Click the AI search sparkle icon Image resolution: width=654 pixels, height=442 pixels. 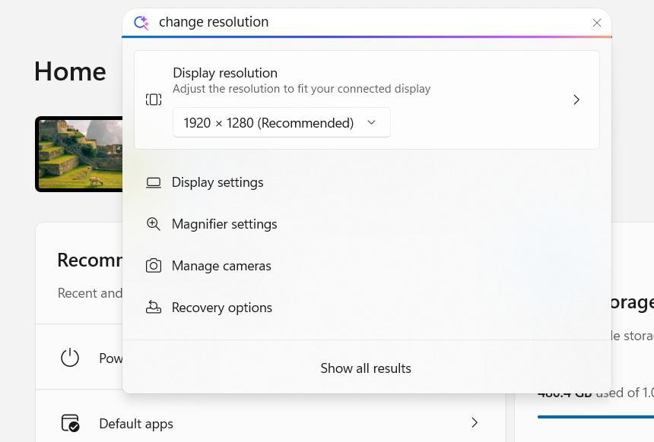141,23
